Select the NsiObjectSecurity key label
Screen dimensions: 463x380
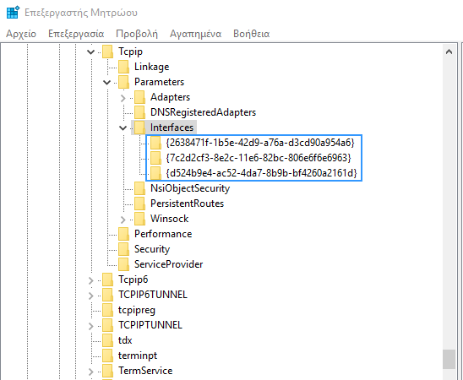(x=190, y=188)
